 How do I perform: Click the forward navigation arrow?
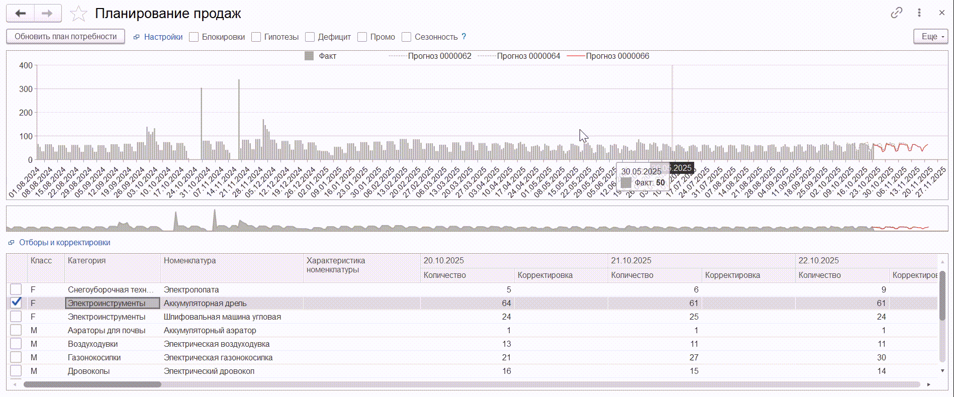48,14
